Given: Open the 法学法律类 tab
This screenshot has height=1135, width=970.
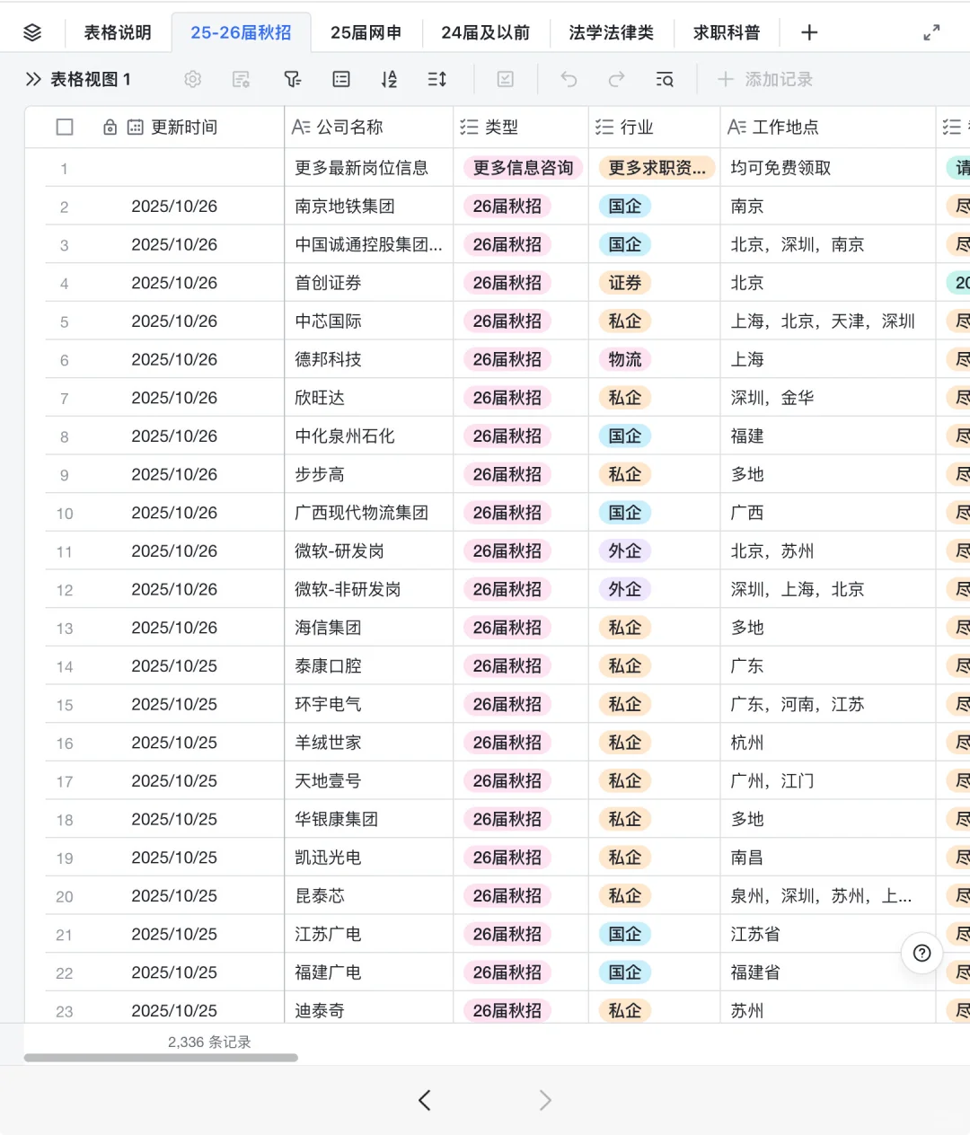Looking at the screenshot, I should [612, 32].
